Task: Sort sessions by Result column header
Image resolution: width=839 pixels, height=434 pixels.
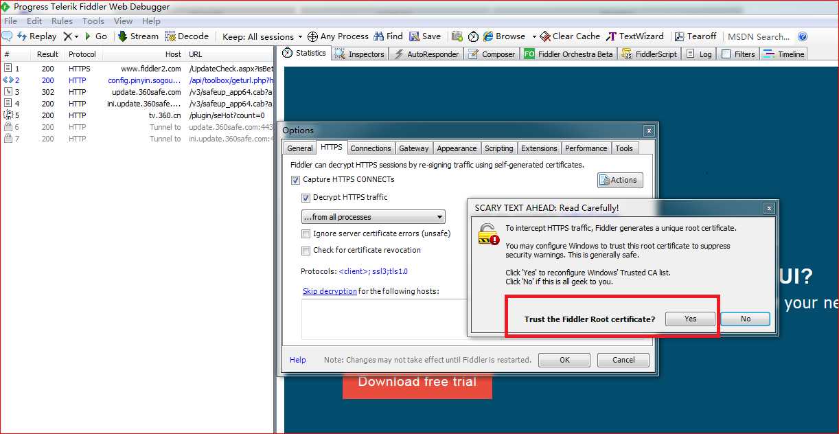Action: 47,54
